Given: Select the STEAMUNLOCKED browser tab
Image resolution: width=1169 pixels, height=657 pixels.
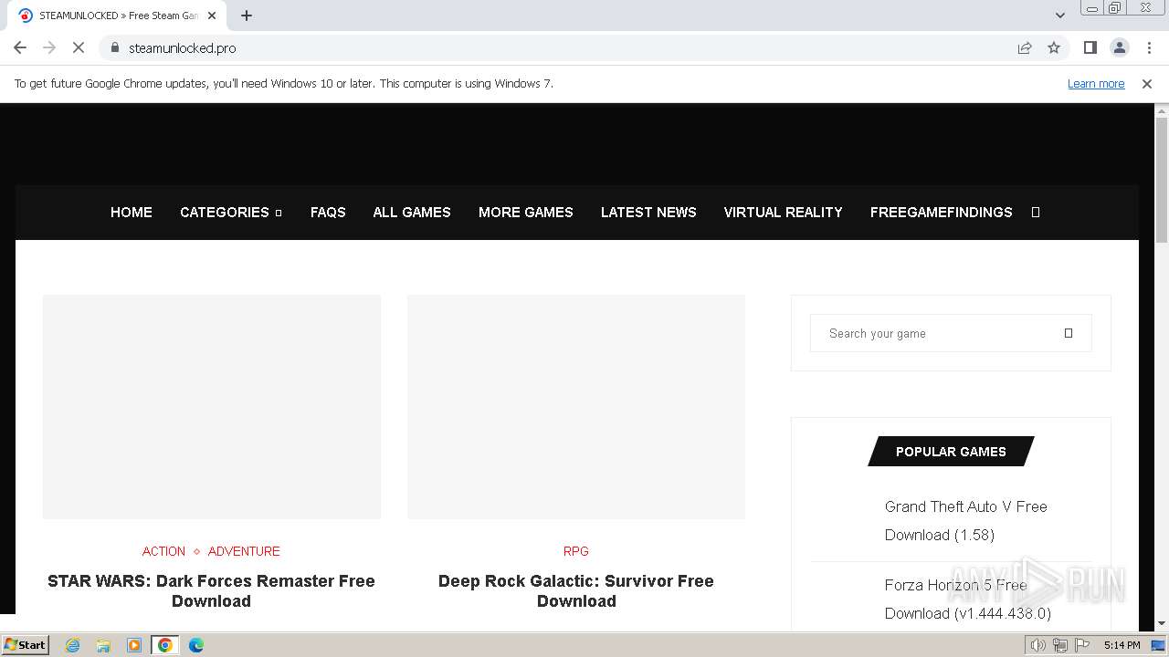Looking at the screenshot, I should [x=117, y=16].
